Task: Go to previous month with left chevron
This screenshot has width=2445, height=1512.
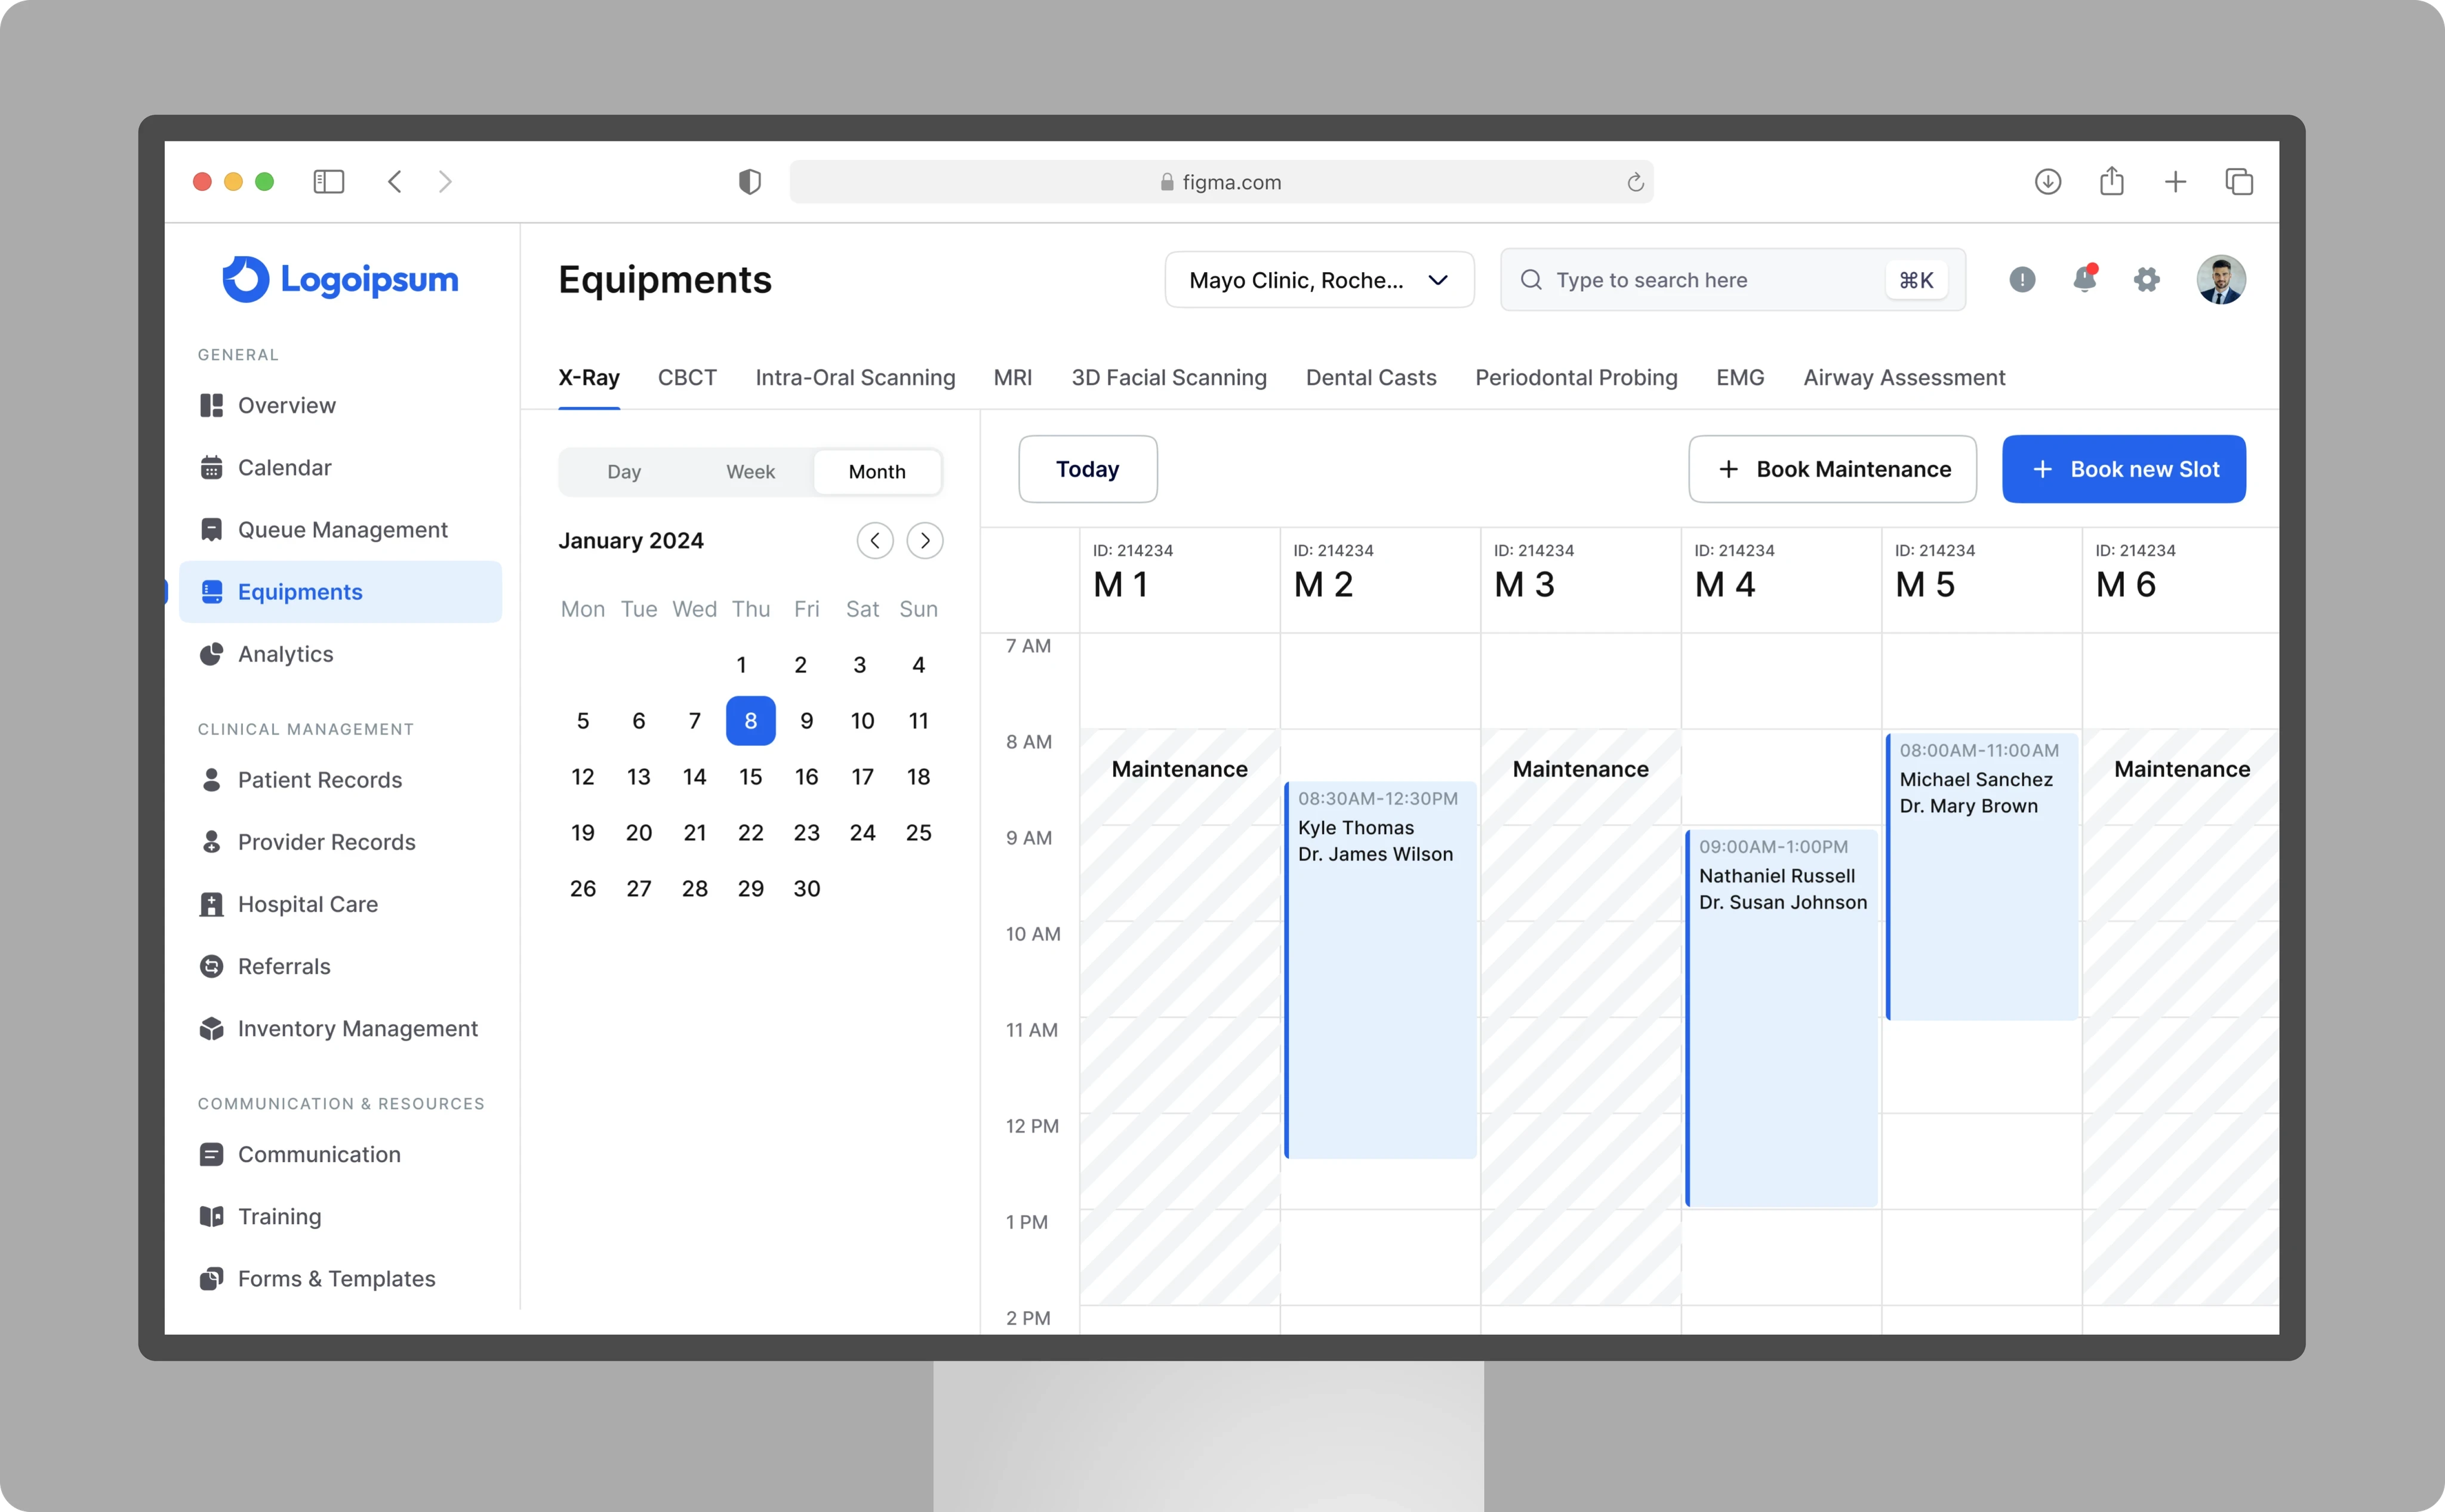Action: [x=874, y=541]
